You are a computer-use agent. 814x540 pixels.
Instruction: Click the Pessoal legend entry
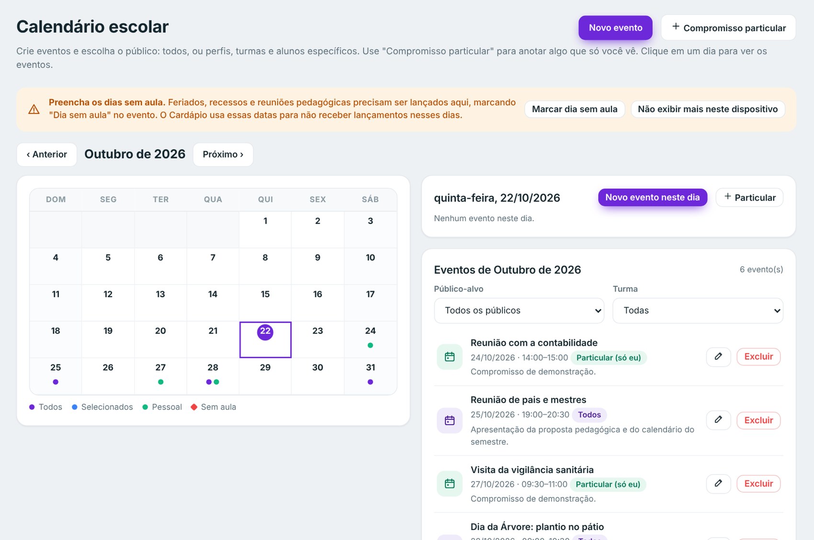pyautogui.click(x=162, y=407)
